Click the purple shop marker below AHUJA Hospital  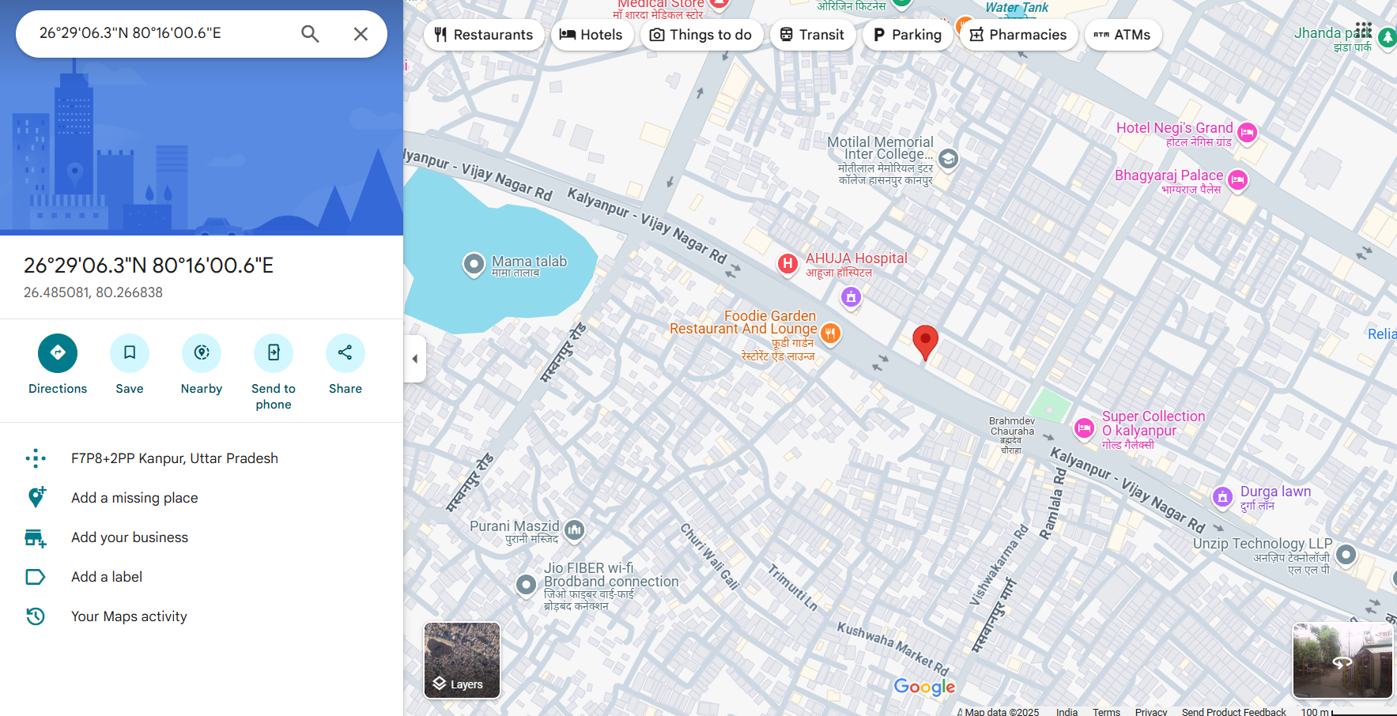[851, 297]
